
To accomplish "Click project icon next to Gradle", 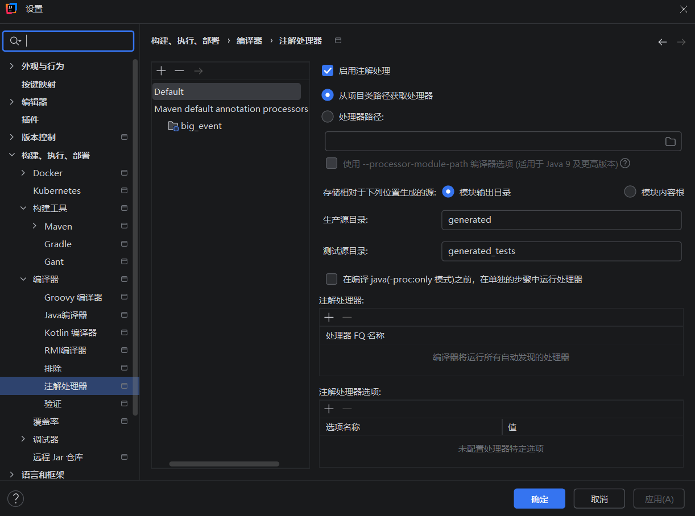I will tap(124, 244).
